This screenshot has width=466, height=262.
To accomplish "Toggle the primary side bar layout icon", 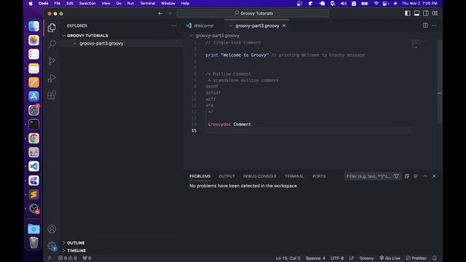I will pyautogui.click(x=408, y=13).
